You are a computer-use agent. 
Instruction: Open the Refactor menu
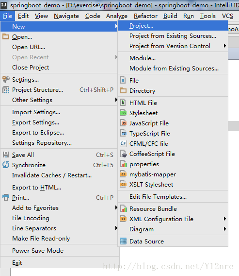click(x=145, y=16)
